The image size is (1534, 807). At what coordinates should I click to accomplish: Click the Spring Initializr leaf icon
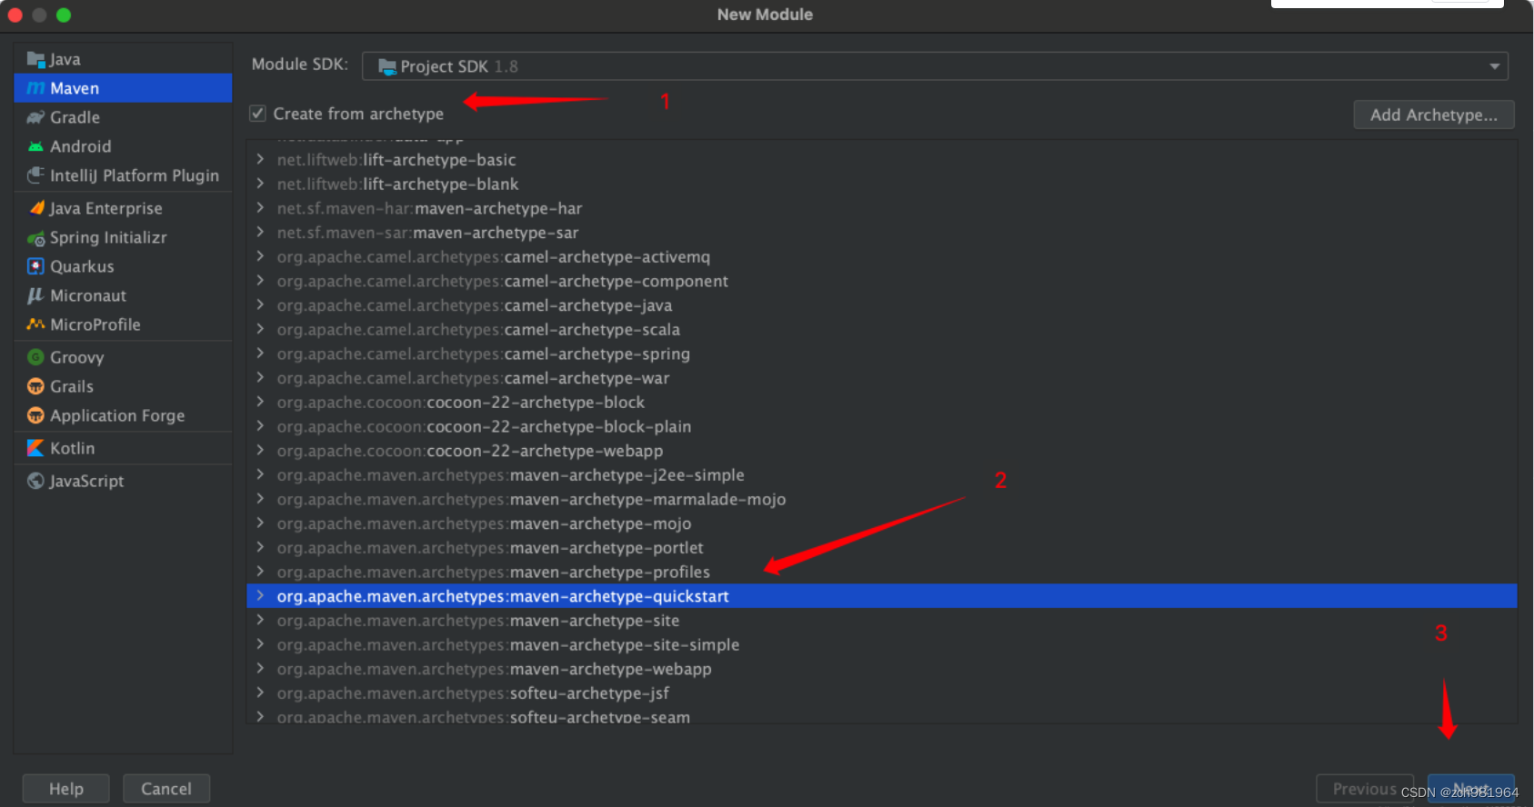36,238
